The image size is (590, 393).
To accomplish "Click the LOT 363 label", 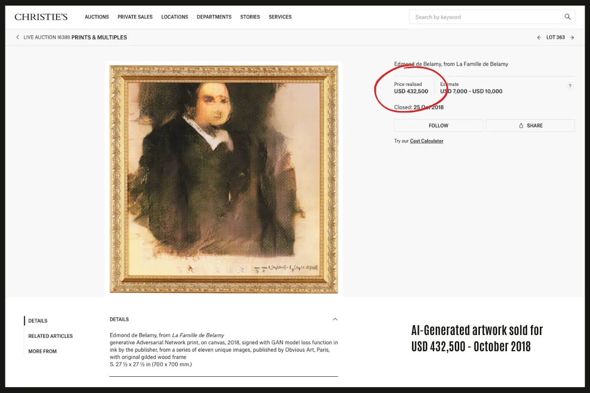I will [556, 37].
